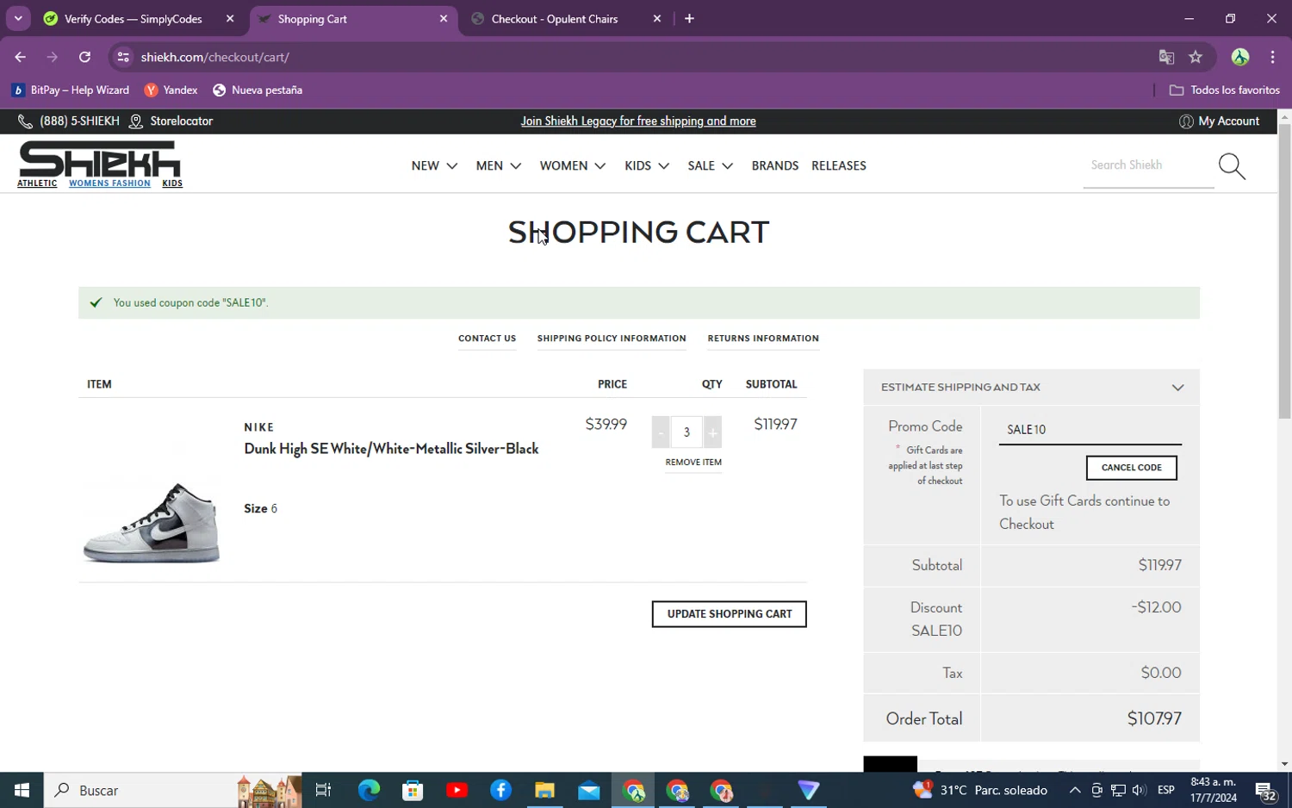Click the Shiekh logo
1292x808 pixels.
tap(100, 158)
